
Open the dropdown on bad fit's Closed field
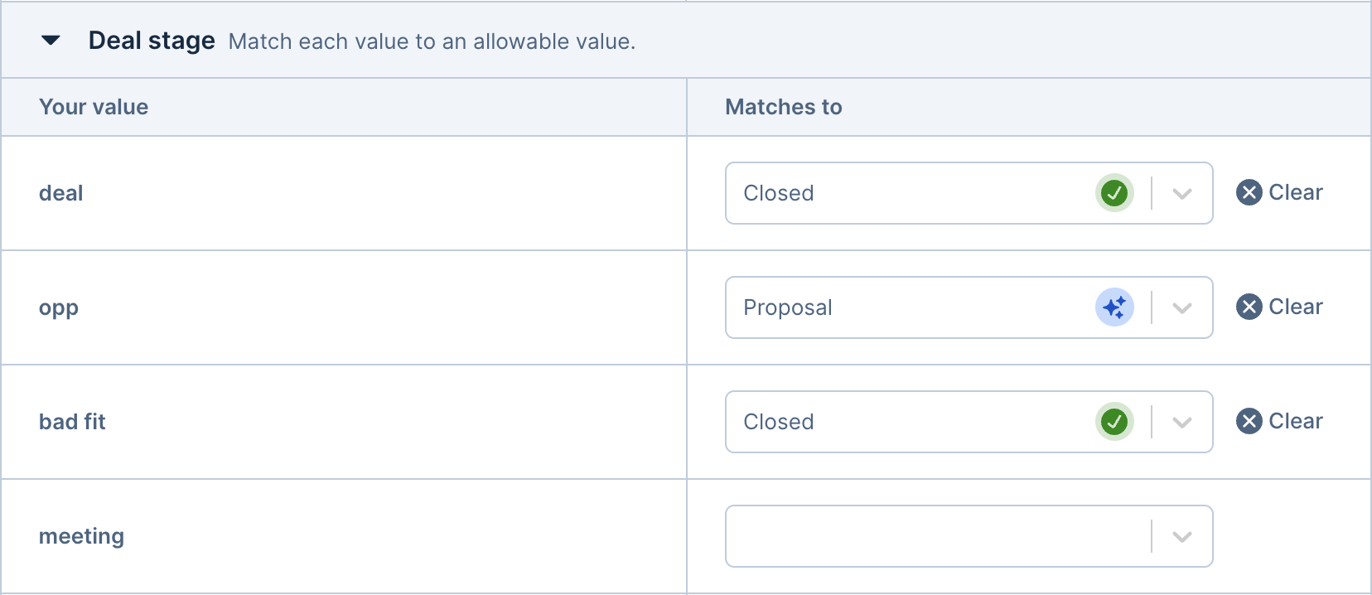point(1181,421)
